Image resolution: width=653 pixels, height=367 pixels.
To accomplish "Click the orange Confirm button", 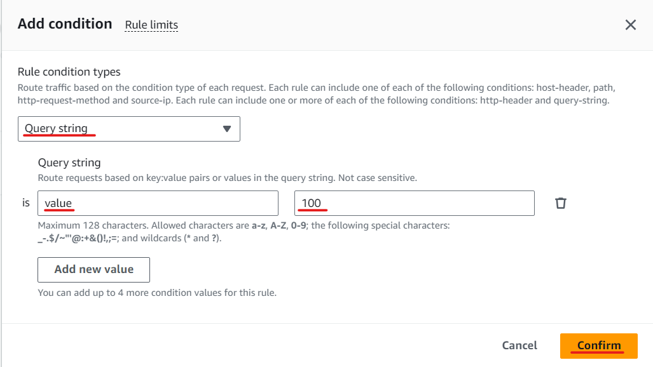I will click(599, 346).
